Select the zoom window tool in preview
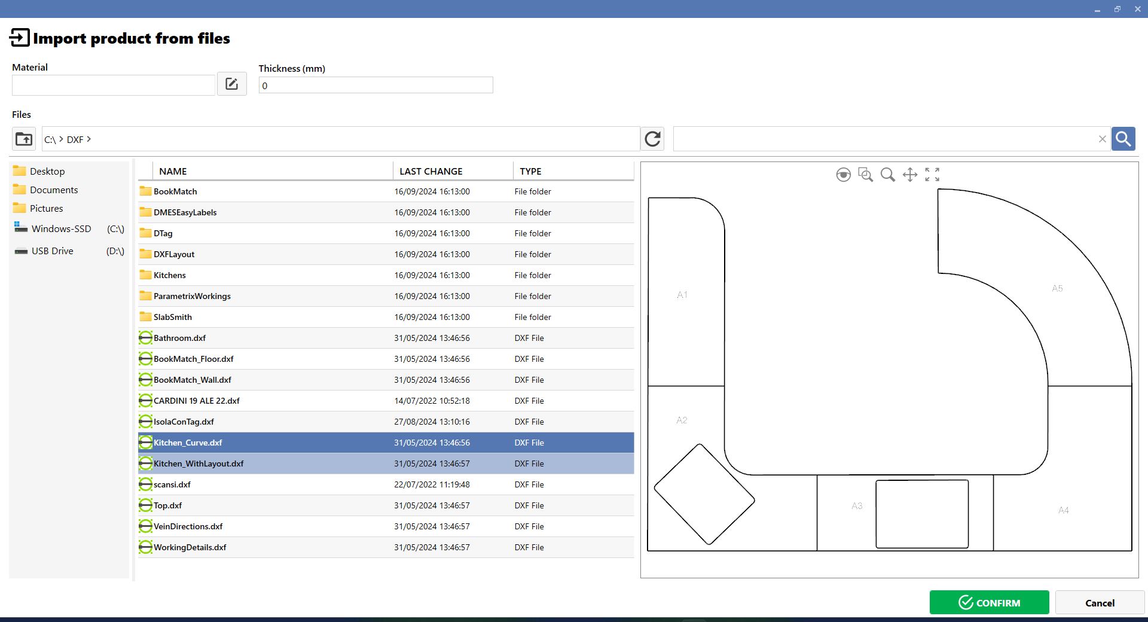This screenshot has height=622, width=1148. click(865, 175)
